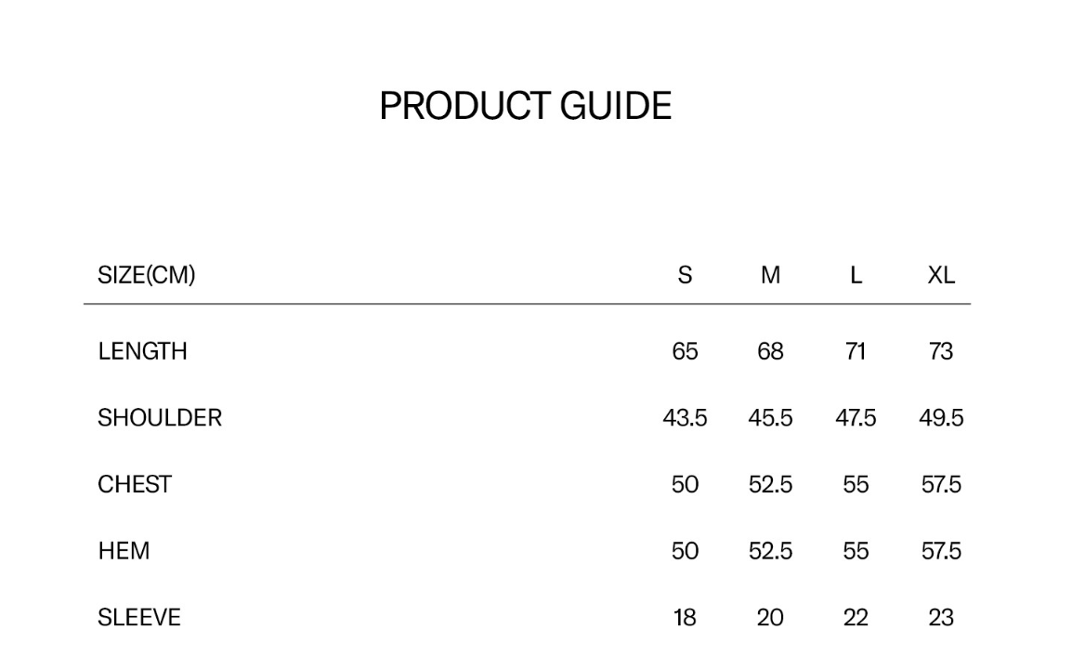Click the S size column header
Screen dimensions: 1085x669
(x=685, y=275)
